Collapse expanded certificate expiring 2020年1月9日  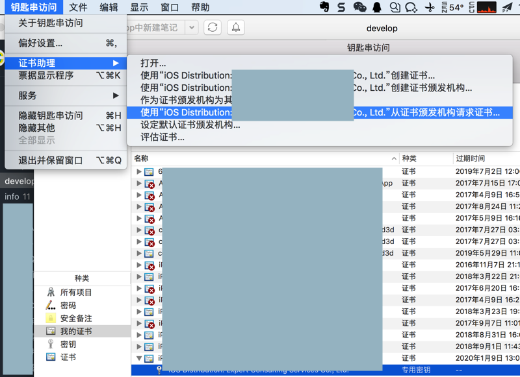[139, 358]
